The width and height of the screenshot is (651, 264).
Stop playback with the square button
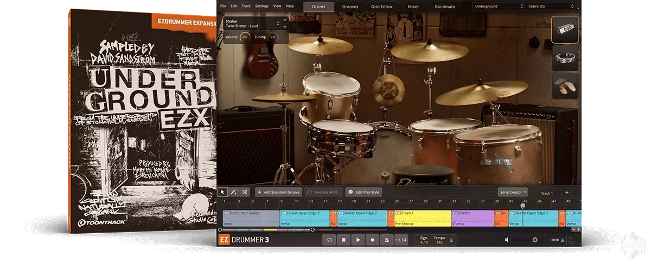point(343,240)
